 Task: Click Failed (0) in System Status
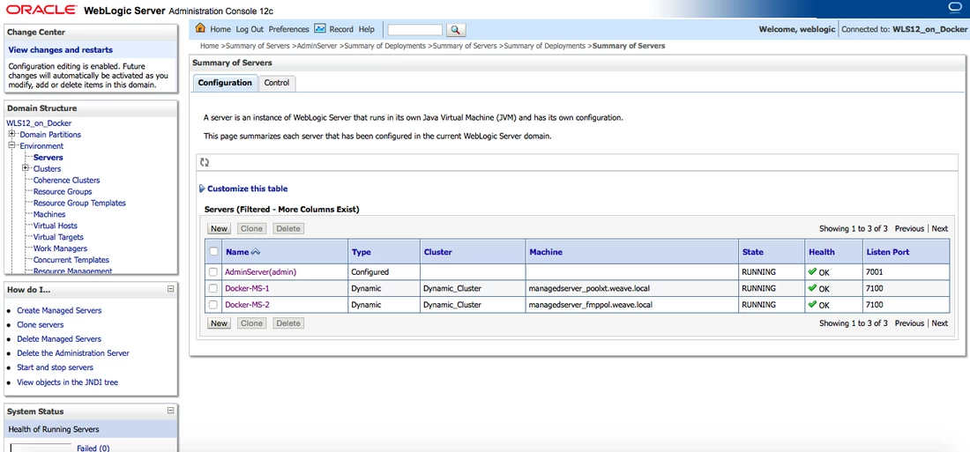pyautogui.click(x=93, y=448)
